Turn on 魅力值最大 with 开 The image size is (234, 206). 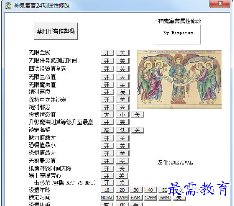point(107,138)
